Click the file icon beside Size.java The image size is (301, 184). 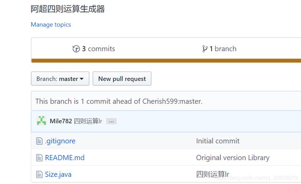pyautogui.click(x=39, y=174)
